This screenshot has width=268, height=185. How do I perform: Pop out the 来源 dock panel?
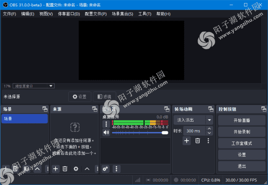click(95, 109)
